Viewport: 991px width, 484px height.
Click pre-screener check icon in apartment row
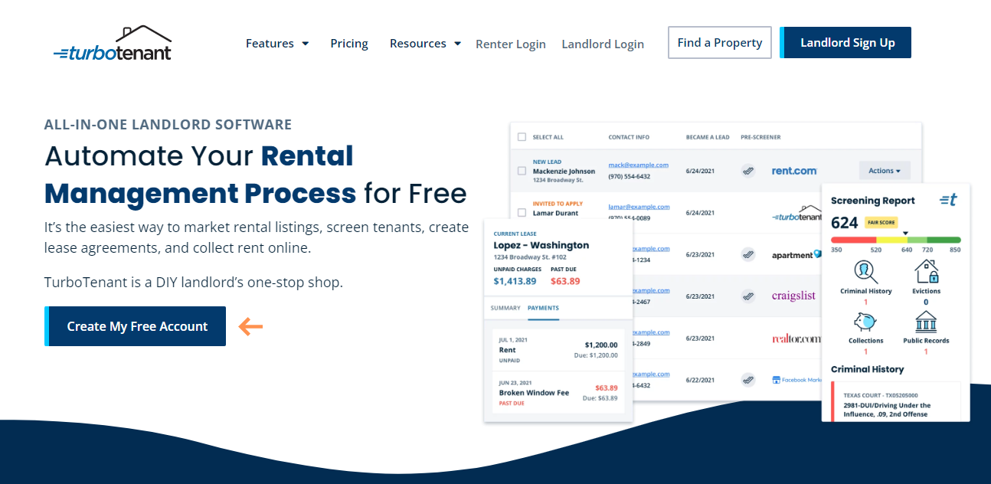click(748, 254)
